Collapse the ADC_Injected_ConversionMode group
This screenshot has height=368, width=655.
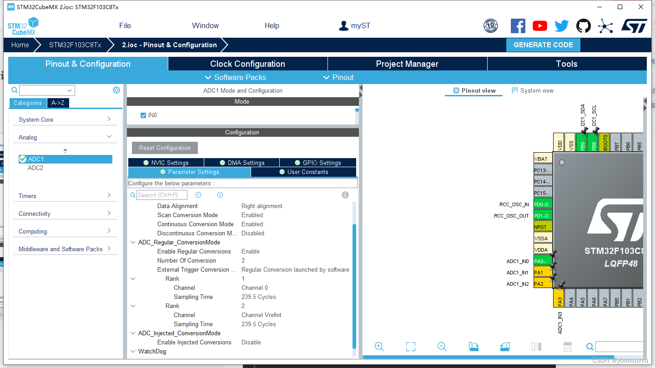pyautogui.click(x=133, y=333)
